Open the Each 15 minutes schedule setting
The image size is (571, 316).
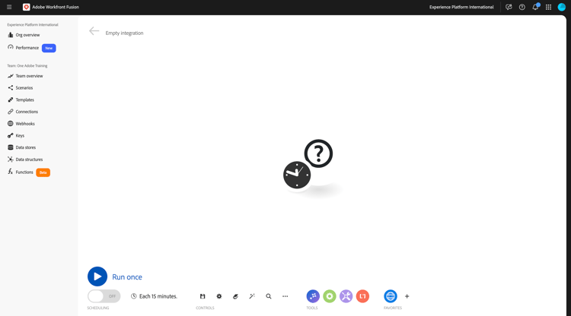154,296
